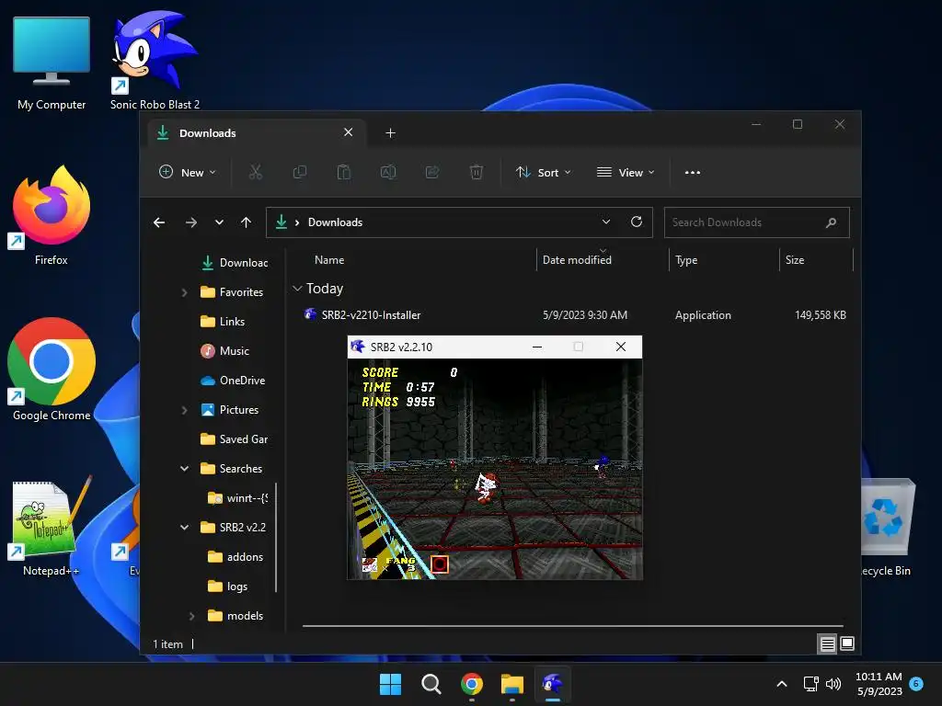Screen dimensions: 942x706
Task: Sort by the Type column header
Action: 686,260
